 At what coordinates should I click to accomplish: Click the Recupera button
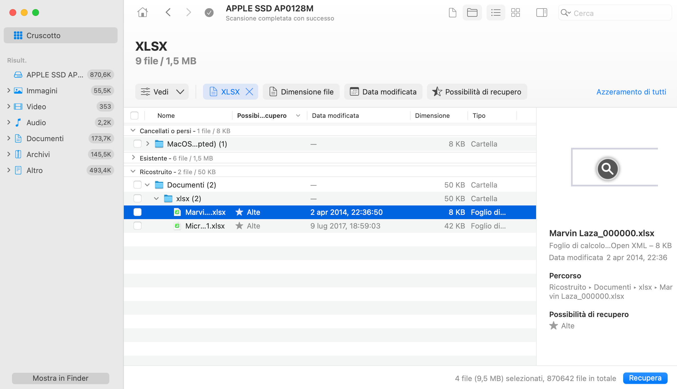click(645, 378)
